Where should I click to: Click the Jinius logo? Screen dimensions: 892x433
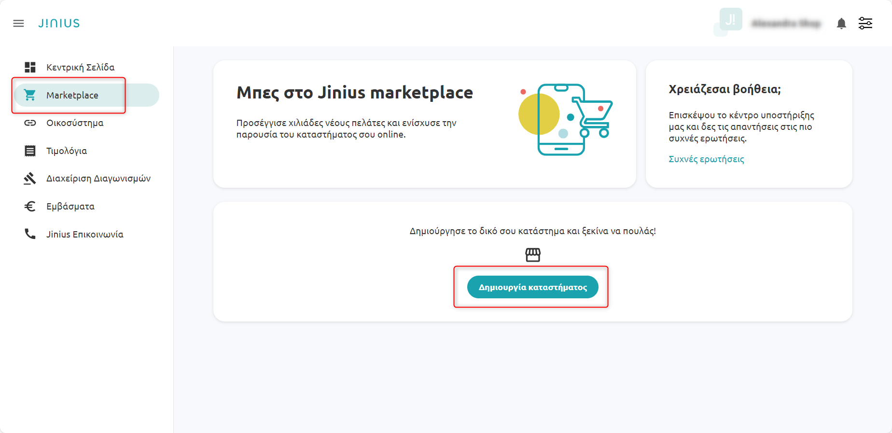pos(59,23)
